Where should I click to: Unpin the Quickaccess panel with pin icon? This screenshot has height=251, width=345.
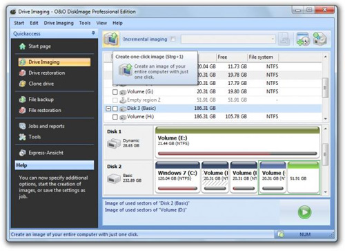tap(93, 33)
